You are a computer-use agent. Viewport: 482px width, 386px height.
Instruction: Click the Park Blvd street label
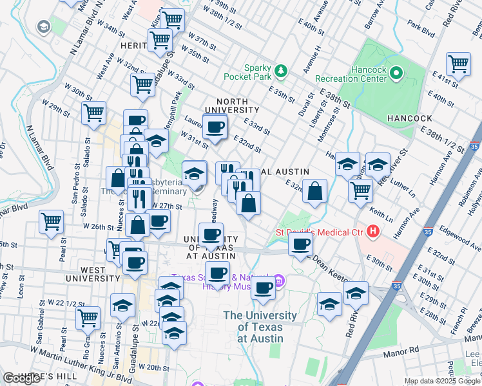(421, 28)
